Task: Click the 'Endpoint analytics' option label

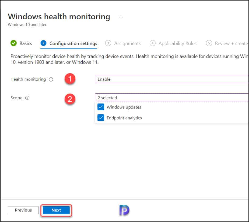Action: point(124,118)
